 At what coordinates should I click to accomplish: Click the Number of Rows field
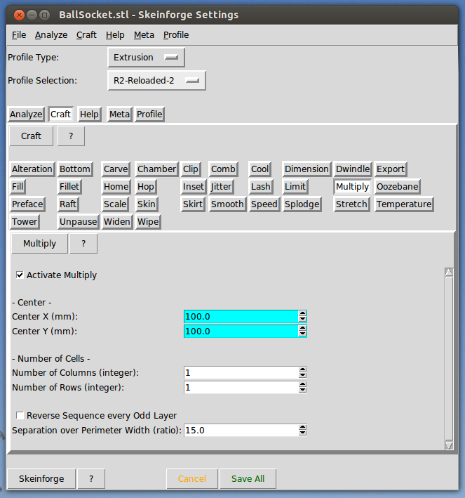click(245, 388)
